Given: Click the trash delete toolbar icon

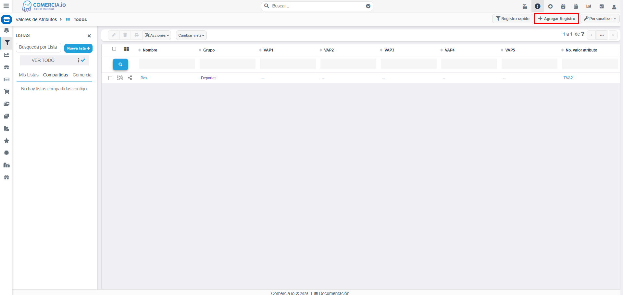Looking at the screenshot, I should tap(125, 35).
